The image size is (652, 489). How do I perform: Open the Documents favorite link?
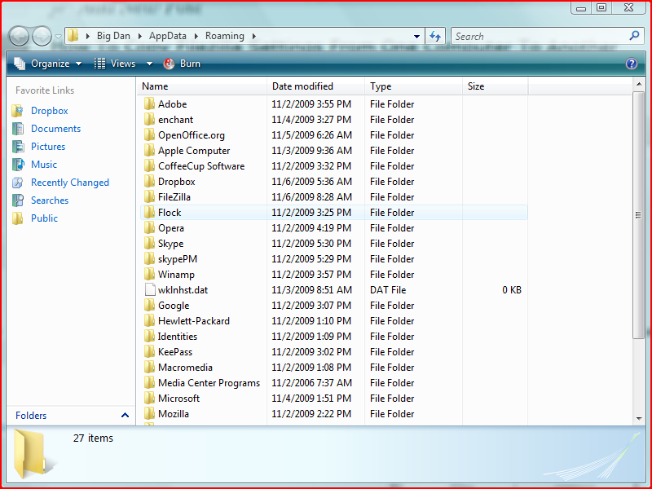pos(55,129)
